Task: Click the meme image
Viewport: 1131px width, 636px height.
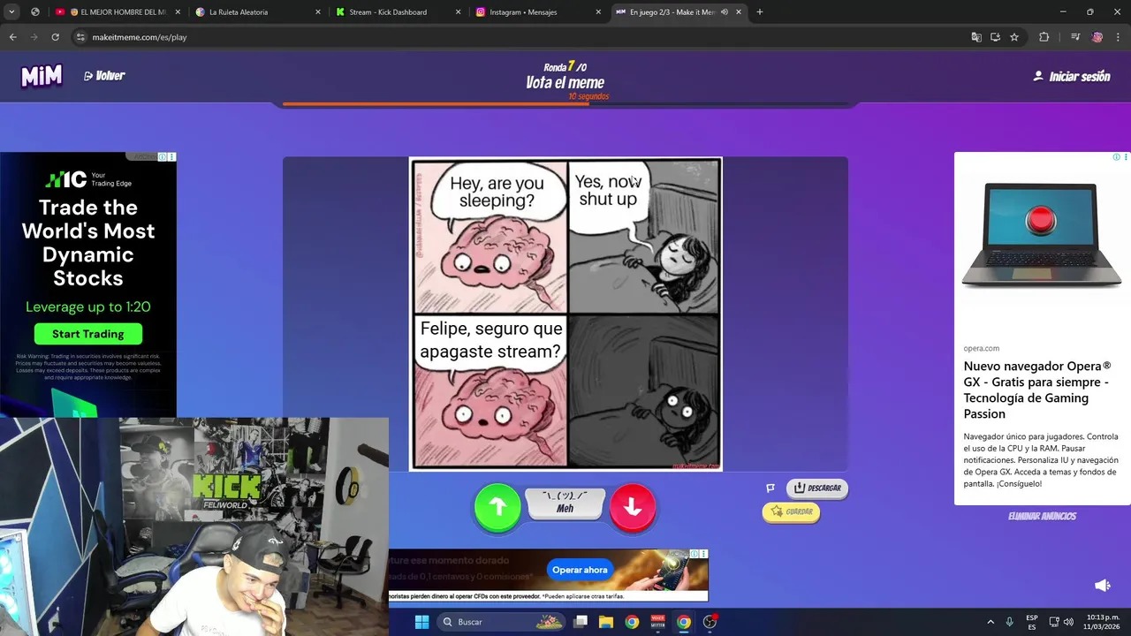Action: point(565,314)
